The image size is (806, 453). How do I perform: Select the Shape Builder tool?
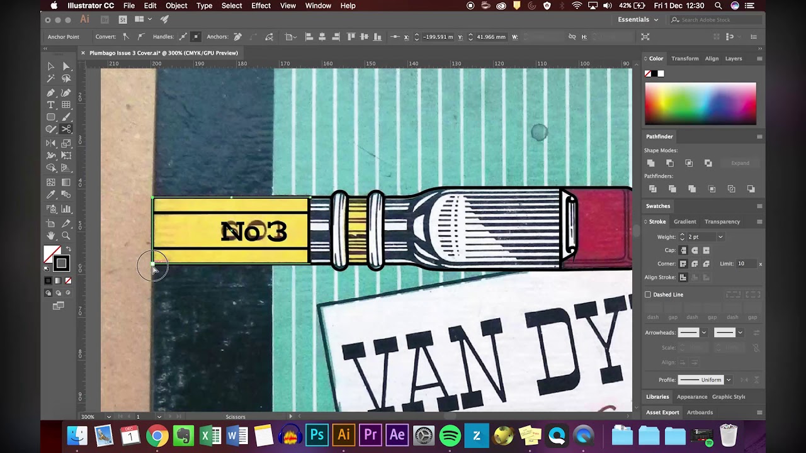pos(51,168)
